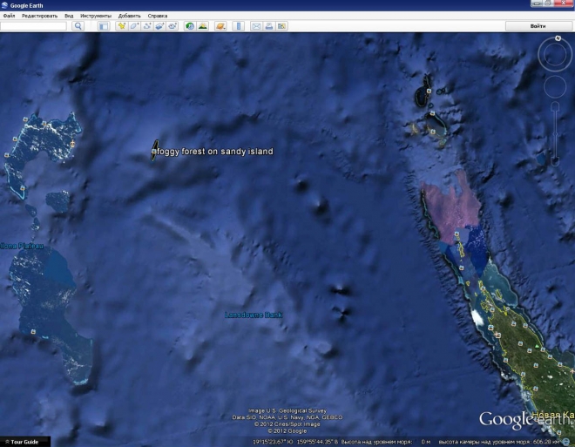Image resolution: width=575 pixels, height=447 pixels.
Task: Click the Lansdowne Bank map label
Action: click(x=254, y=315)
